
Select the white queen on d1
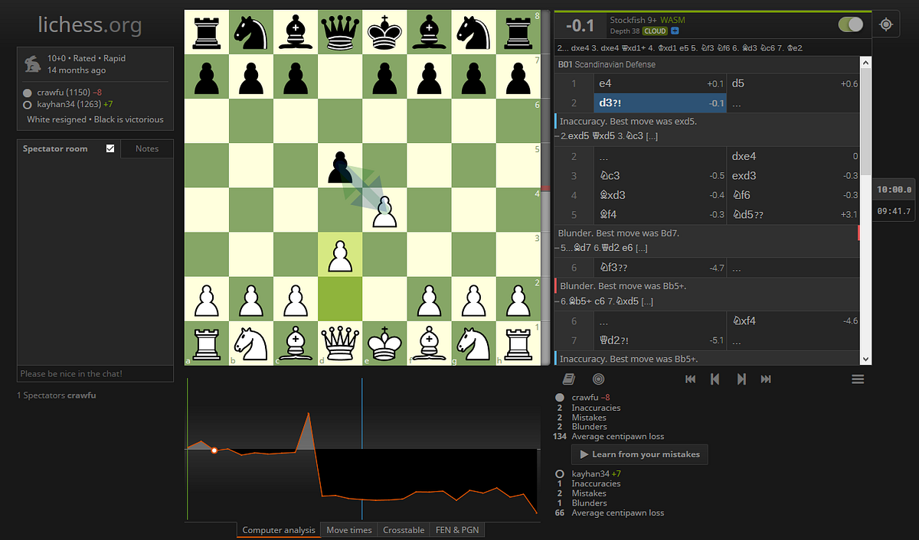click(x=339, y=344)
